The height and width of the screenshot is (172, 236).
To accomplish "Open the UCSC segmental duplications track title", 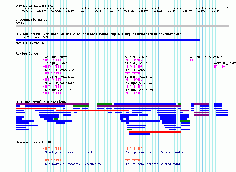I will coord(41,102).
